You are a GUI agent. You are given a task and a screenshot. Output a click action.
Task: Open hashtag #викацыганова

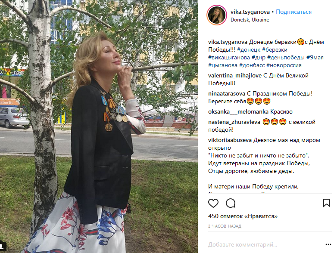(229, 57)
